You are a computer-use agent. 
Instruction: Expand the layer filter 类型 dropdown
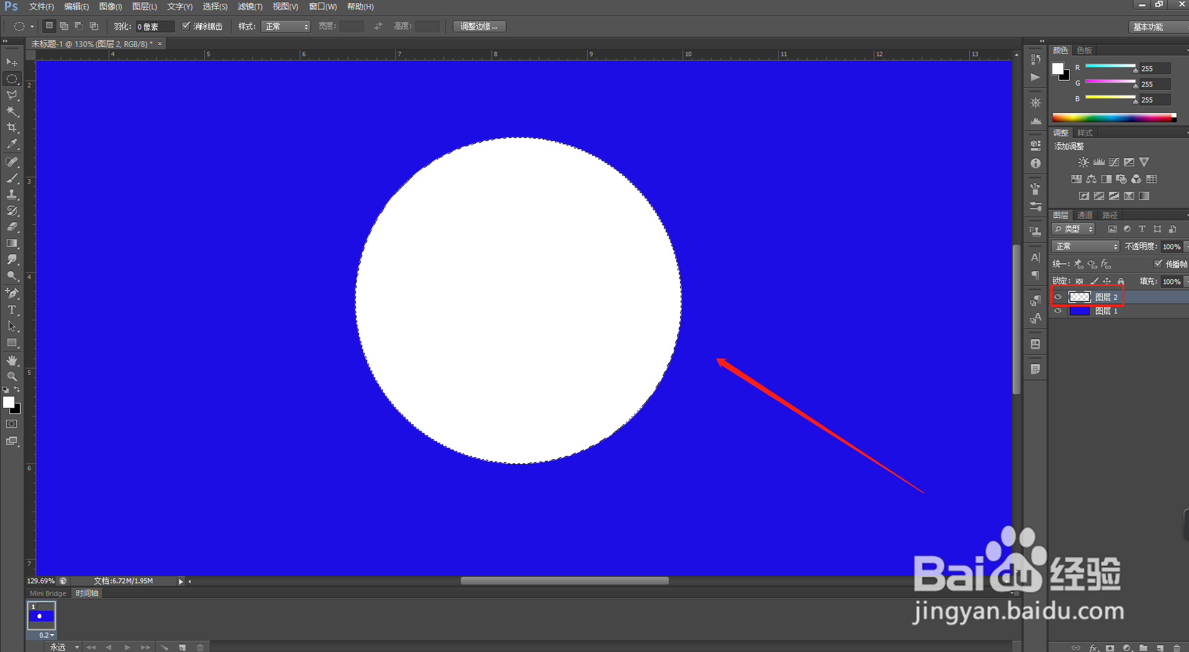pyautogui.click(x=1073, y=229)
